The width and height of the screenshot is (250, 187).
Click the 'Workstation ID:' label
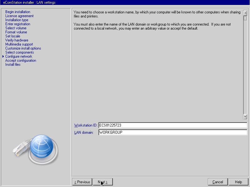pos(86,125)
